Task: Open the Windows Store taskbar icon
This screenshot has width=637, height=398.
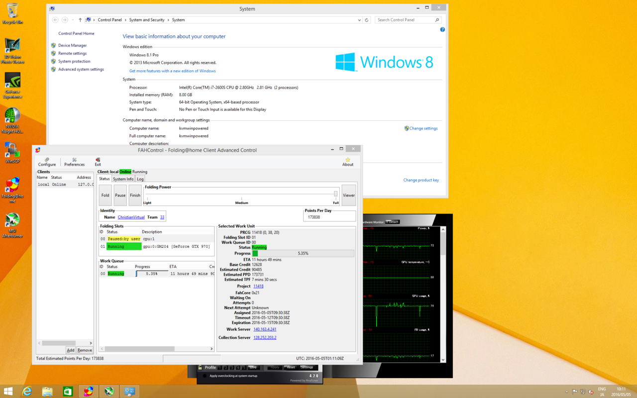Action: pos(68,391)
